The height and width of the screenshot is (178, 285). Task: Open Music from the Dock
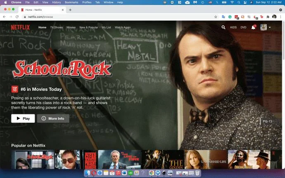tap(118, 173)
